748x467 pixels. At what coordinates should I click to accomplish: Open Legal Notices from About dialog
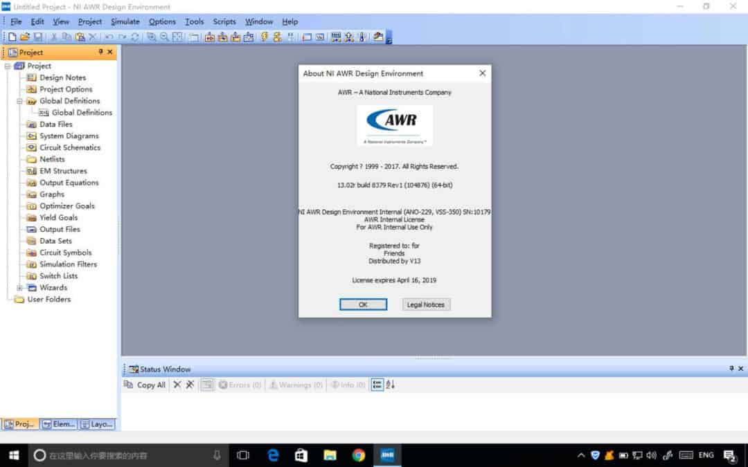[426, 304]
